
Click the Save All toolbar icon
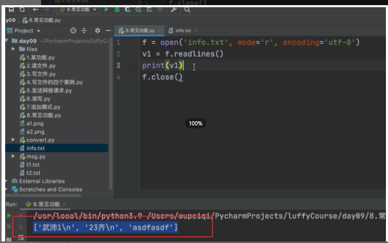click(11, 10)
